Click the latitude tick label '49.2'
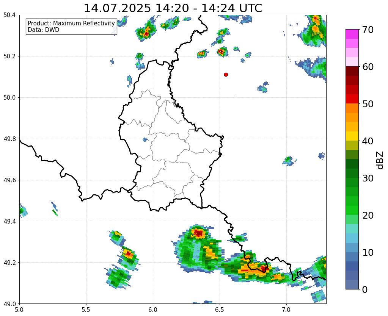The height and width of the screenshot is (316, 388). tap(9, 262)
